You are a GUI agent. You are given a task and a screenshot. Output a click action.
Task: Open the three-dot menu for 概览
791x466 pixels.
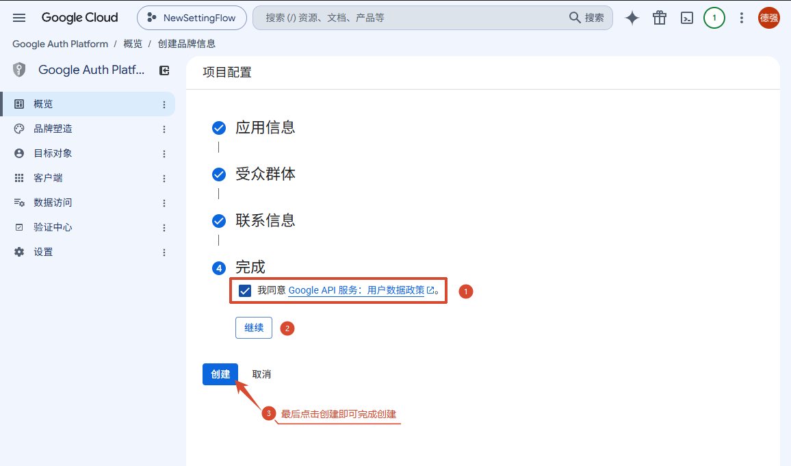click(164, 105)
